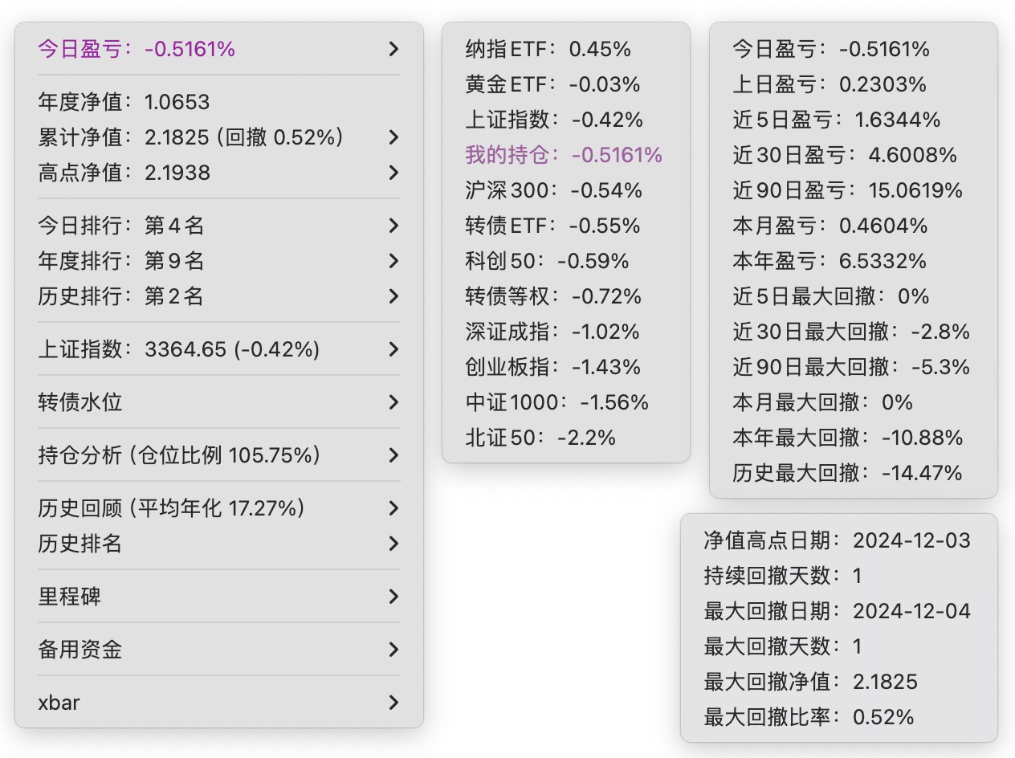Viewport: 1015px width, 758px height.
Task: Select 最大回撤日期 2024-12-04 row
Action: coord(837,611)
